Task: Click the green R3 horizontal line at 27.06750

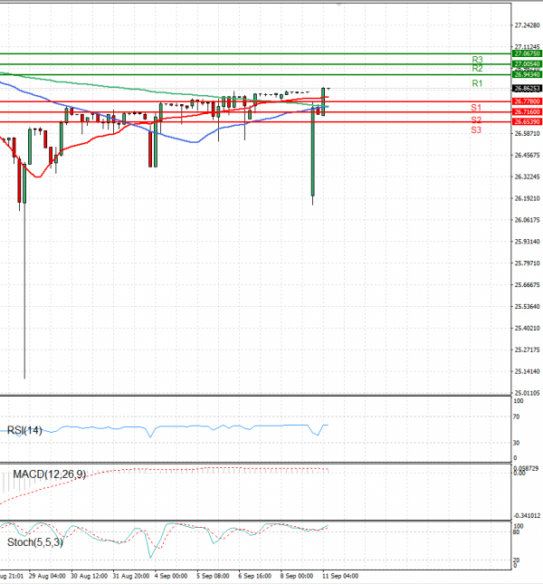Action: pos(255,53)
